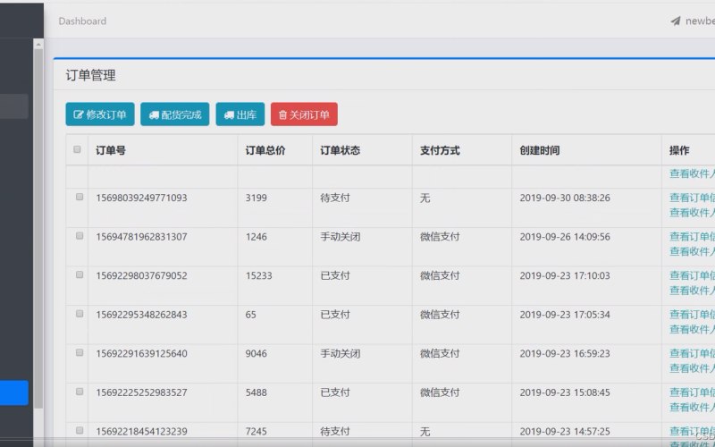Click order number 15694781962831307
Viewport: 715px width, 447px height.
(141, 236)
